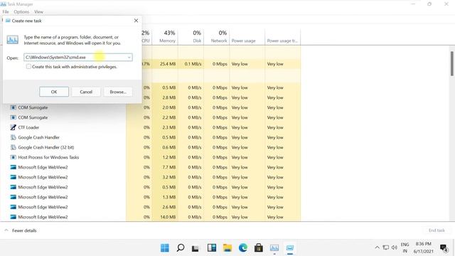The width and height of the screenshot is (455, 256).
Task: Click the 7.7 MB memory cell
Action: [165, 167]
